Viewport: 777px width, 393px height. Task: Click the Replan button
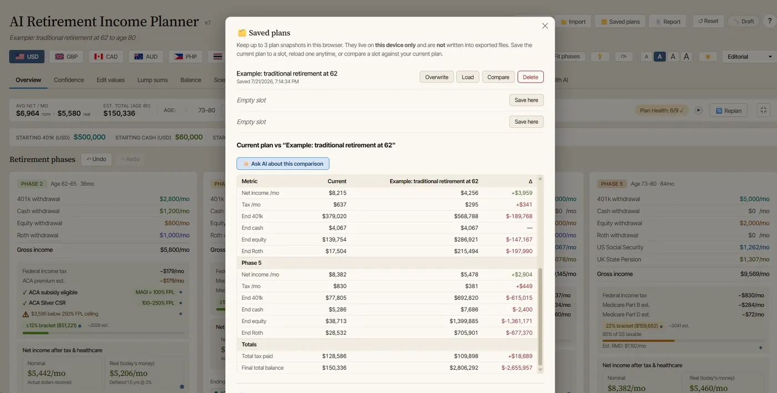click(x=729, y=110)
